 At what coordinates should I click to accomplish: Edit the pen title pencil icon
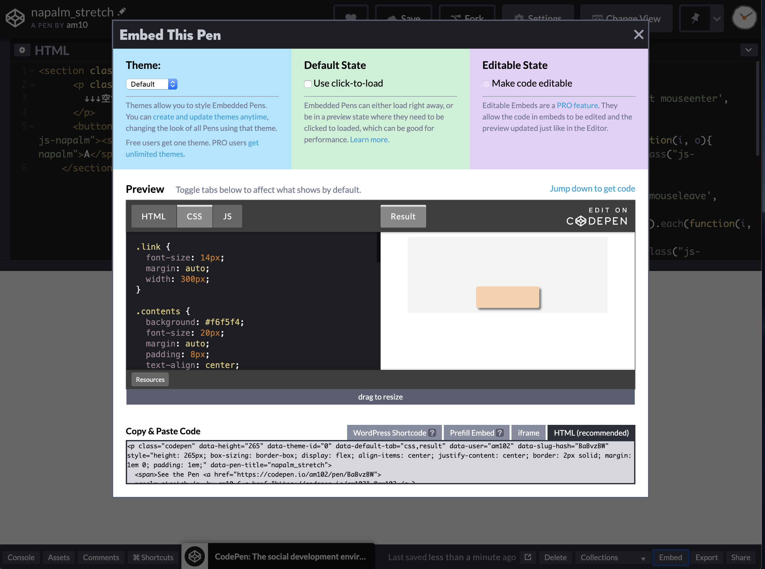coord(122,12)
